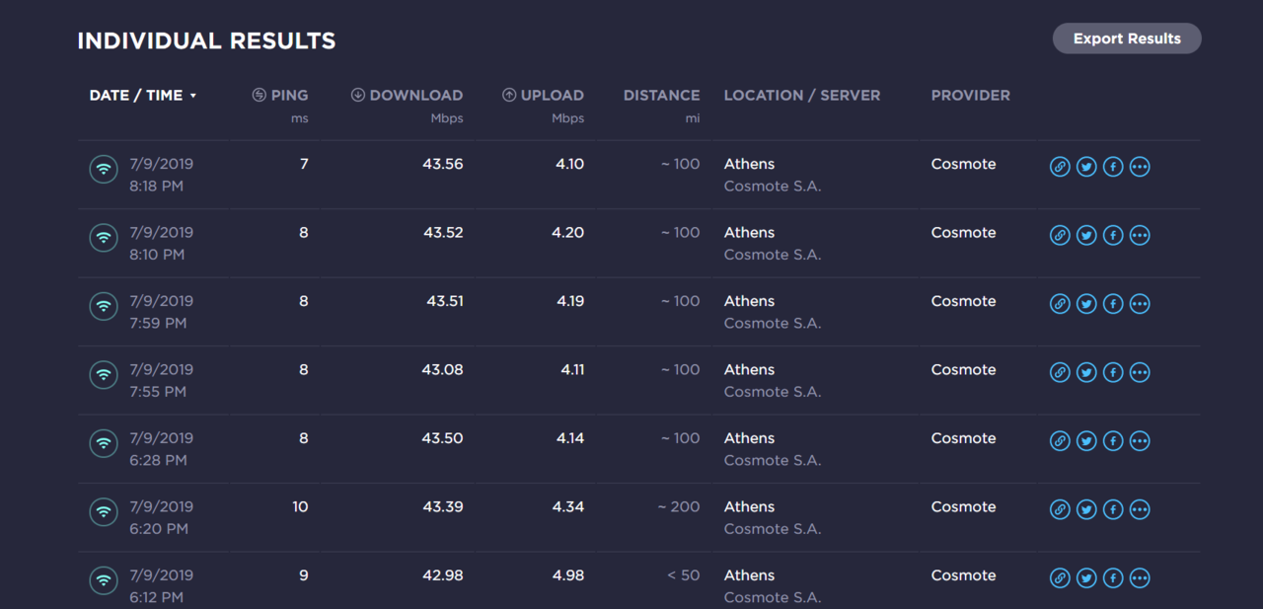The height and width of the screenshot is (609, 1263).
Task: Click the Distance column header
Action: click(661, 95)
